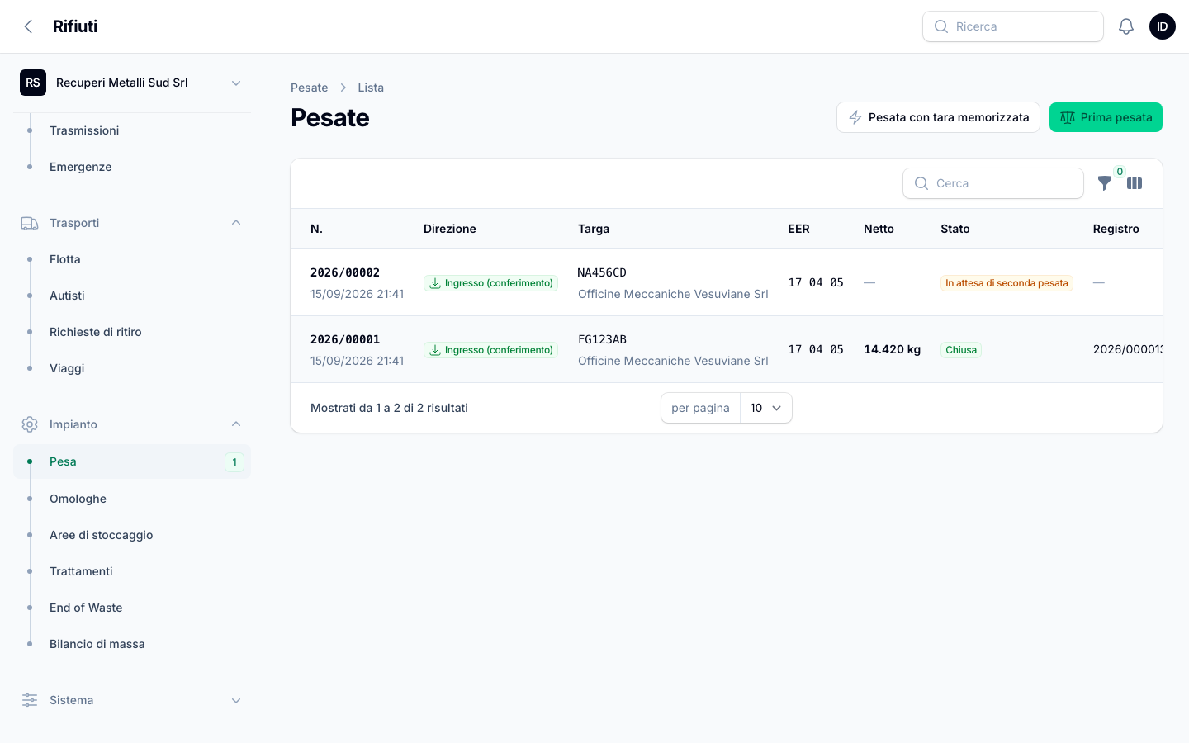Start a new Prima pesata
This screenshot has width=1189, height=743.
tap(1106, 117)
